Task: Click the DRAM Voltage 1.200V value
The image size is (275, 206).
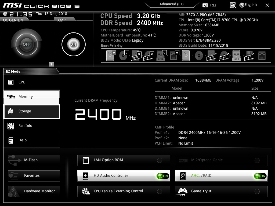Action: tap(258, 80)
